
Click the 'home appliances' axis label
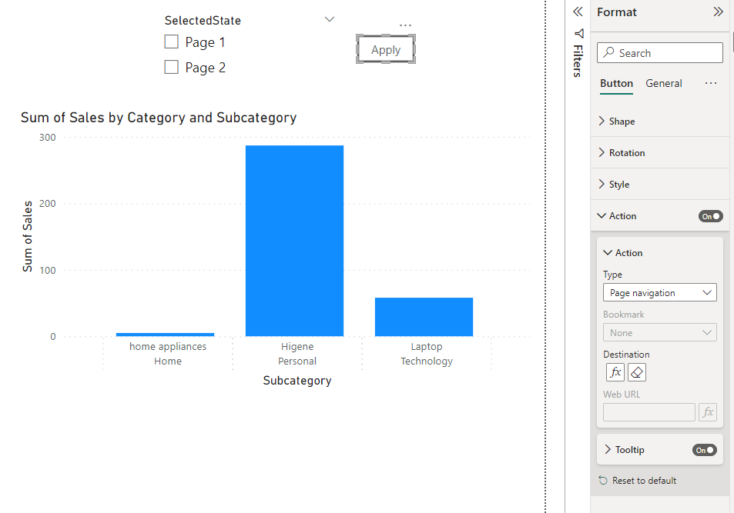[x=168, y=347]
